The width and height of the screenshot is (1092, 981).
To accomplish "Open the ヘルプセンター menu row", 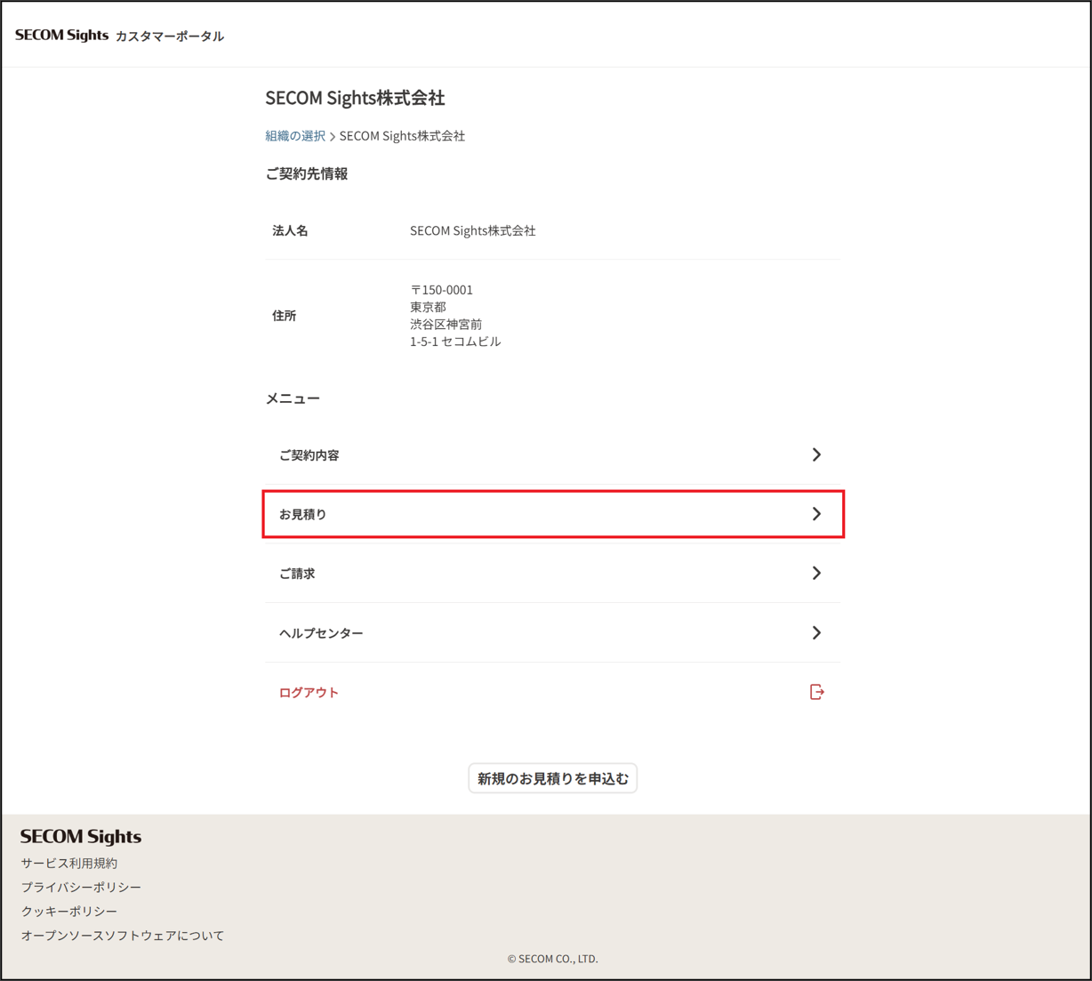I will tap(552, 633).
